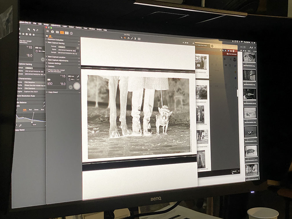Viewport: 292px width, 219px height.
Task: Collapse the Camera panel
Action: tap(47, 66)
